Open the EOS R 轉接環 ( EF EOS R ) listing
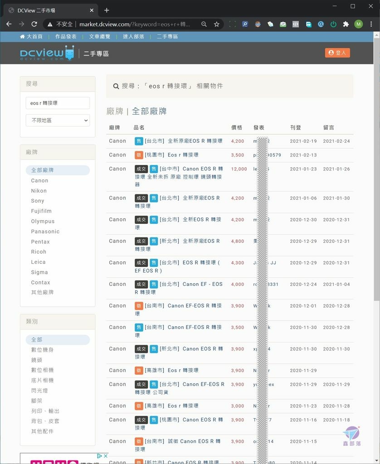Viewport: 380px width, 464px height. pos(177,266)
